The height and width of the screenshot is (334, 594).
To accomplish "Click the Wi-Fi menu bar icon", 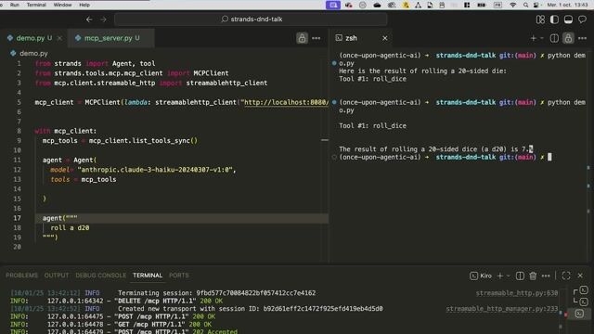I will (x=513, y=5).
